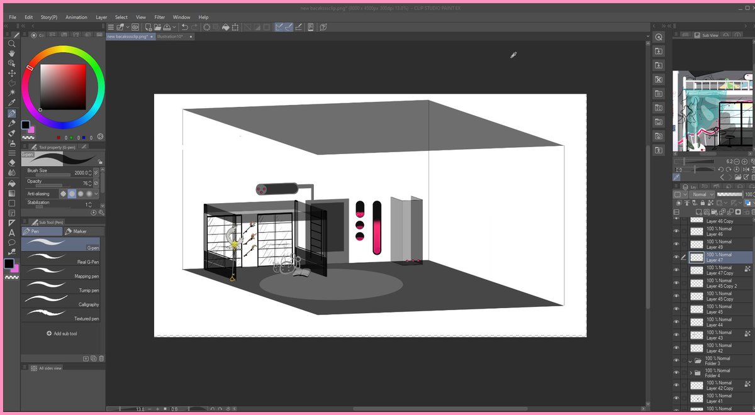
Task: Toggle visibility of Folder 3
Action: pos(676,361)
